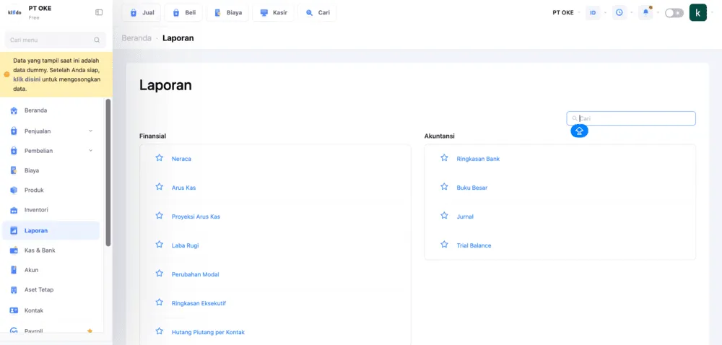This screenshot has height=345, width=722.
Task: Star the Proyeksi Arus Kas report
Action: tap(160, 215)
